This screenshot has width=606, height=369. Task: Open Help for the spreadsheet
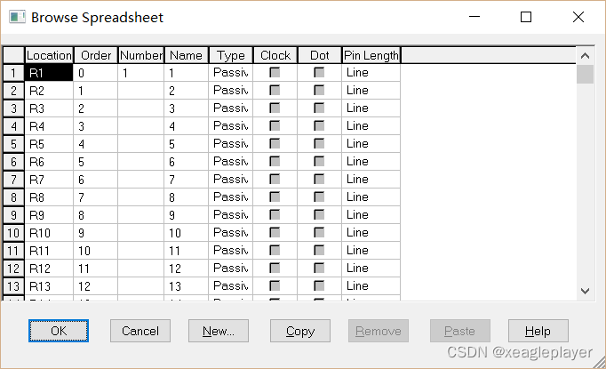coord(538,331)
